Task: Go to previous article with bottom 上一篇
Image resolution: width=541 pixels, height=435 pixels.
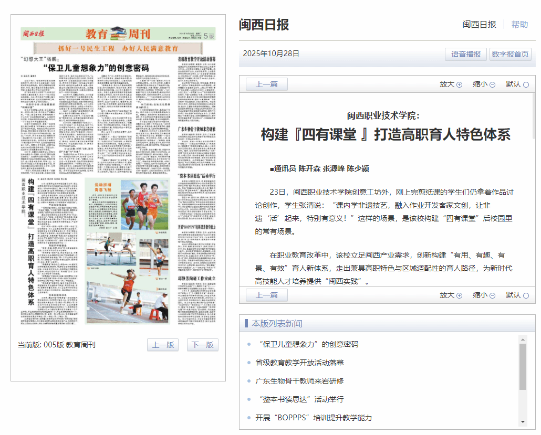Action: pyautogui.click(x=266, y=295)
